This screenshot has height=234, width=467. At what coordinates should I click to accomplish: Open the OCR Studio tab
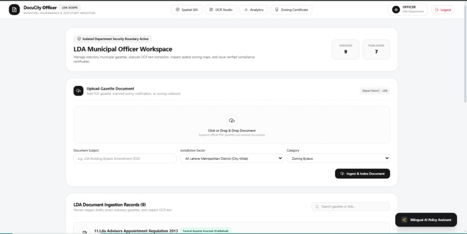coord(221,9)
